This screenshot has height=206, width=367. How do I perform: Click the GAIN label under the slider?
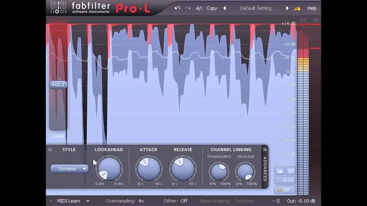click(x=58, y=136)
